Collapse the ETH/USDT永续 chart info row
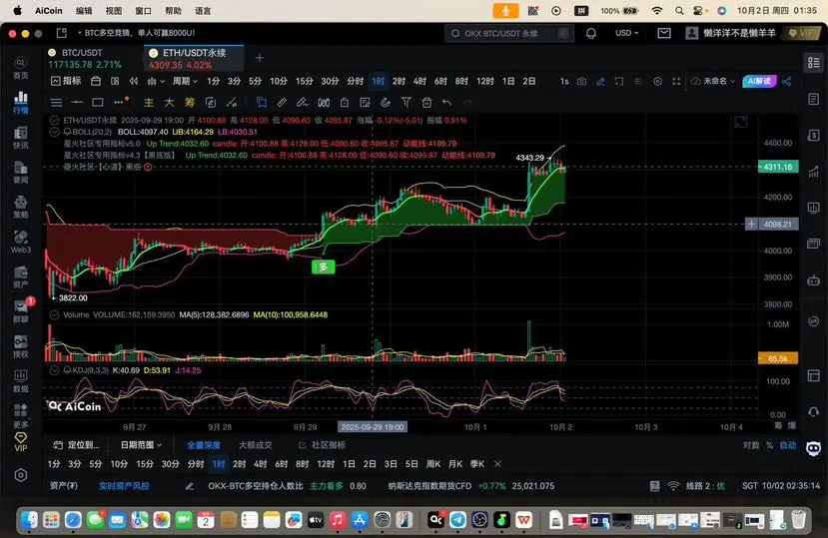 54,121
